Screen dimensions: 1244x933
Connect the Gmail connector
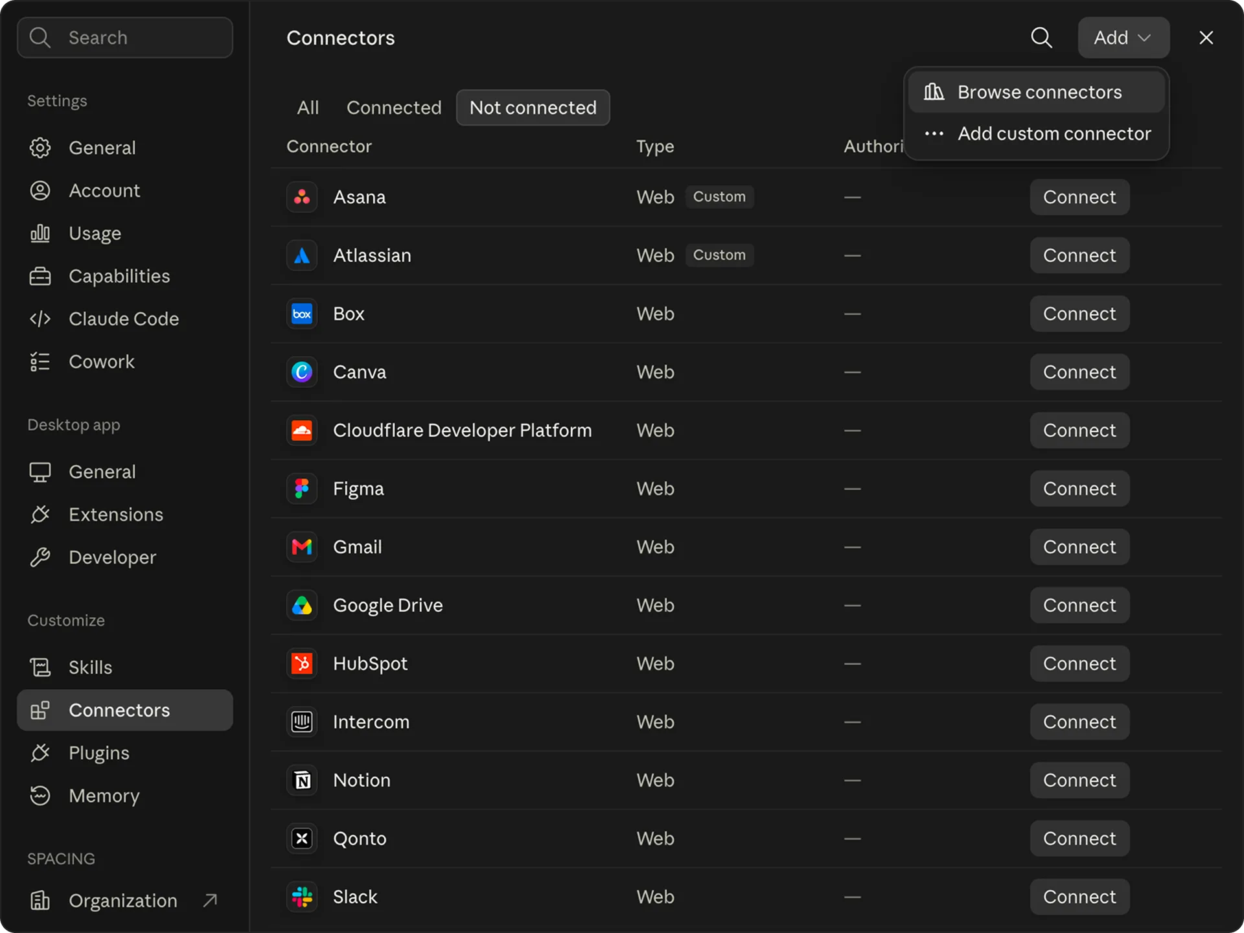(x=1079, y=547)
